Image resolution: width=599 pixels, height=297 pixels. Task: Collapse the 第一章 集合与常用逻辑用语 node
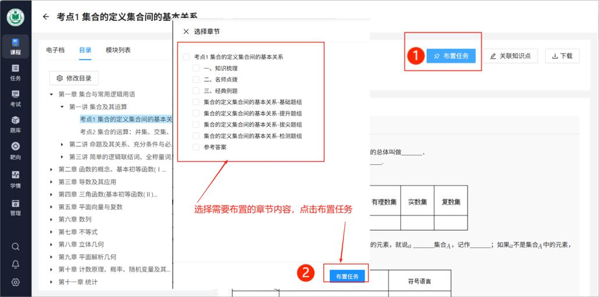[52, 94]
